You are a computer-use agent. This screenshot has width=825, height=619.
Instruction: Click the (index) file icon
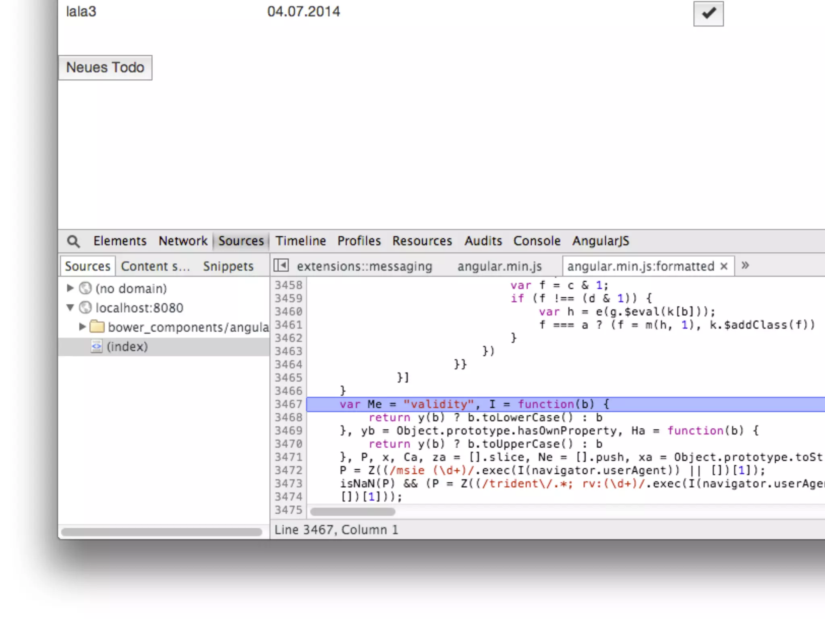96,347
